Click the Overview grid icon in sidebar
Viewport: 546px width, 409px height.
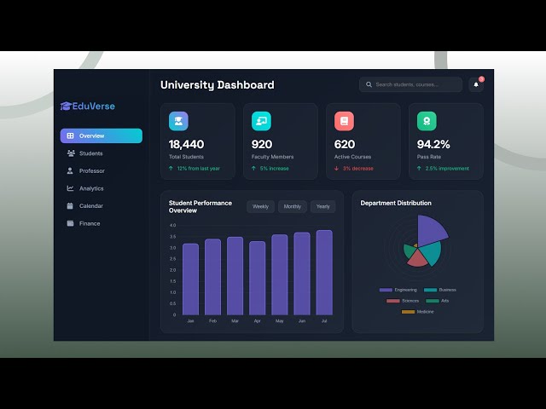click(x=70, y=135)
